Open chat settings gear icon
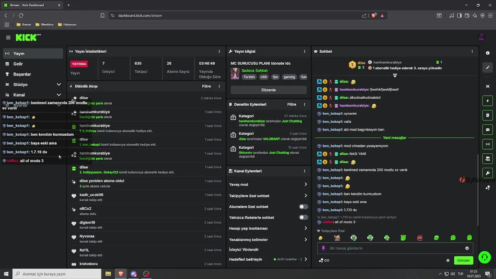496x279 pixels. click(x=448, y=260)
